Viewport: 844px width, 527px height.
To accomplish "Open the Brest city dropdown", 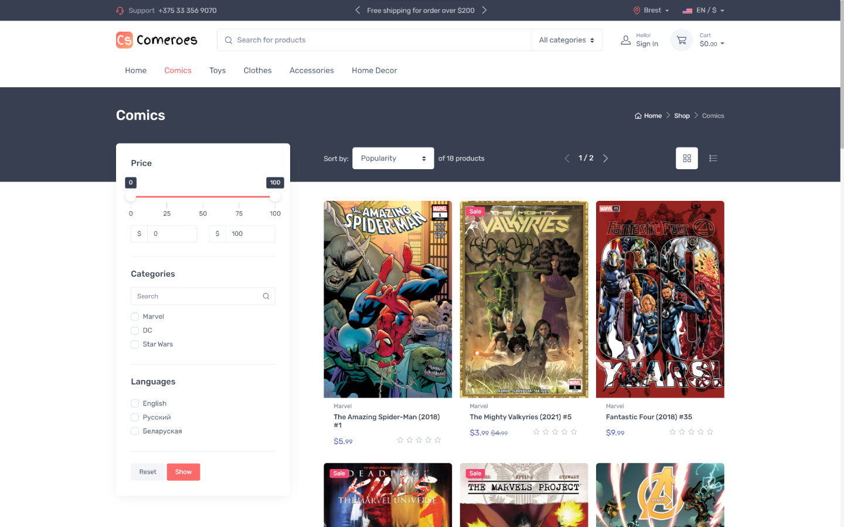I will click(x=651, y=11).
